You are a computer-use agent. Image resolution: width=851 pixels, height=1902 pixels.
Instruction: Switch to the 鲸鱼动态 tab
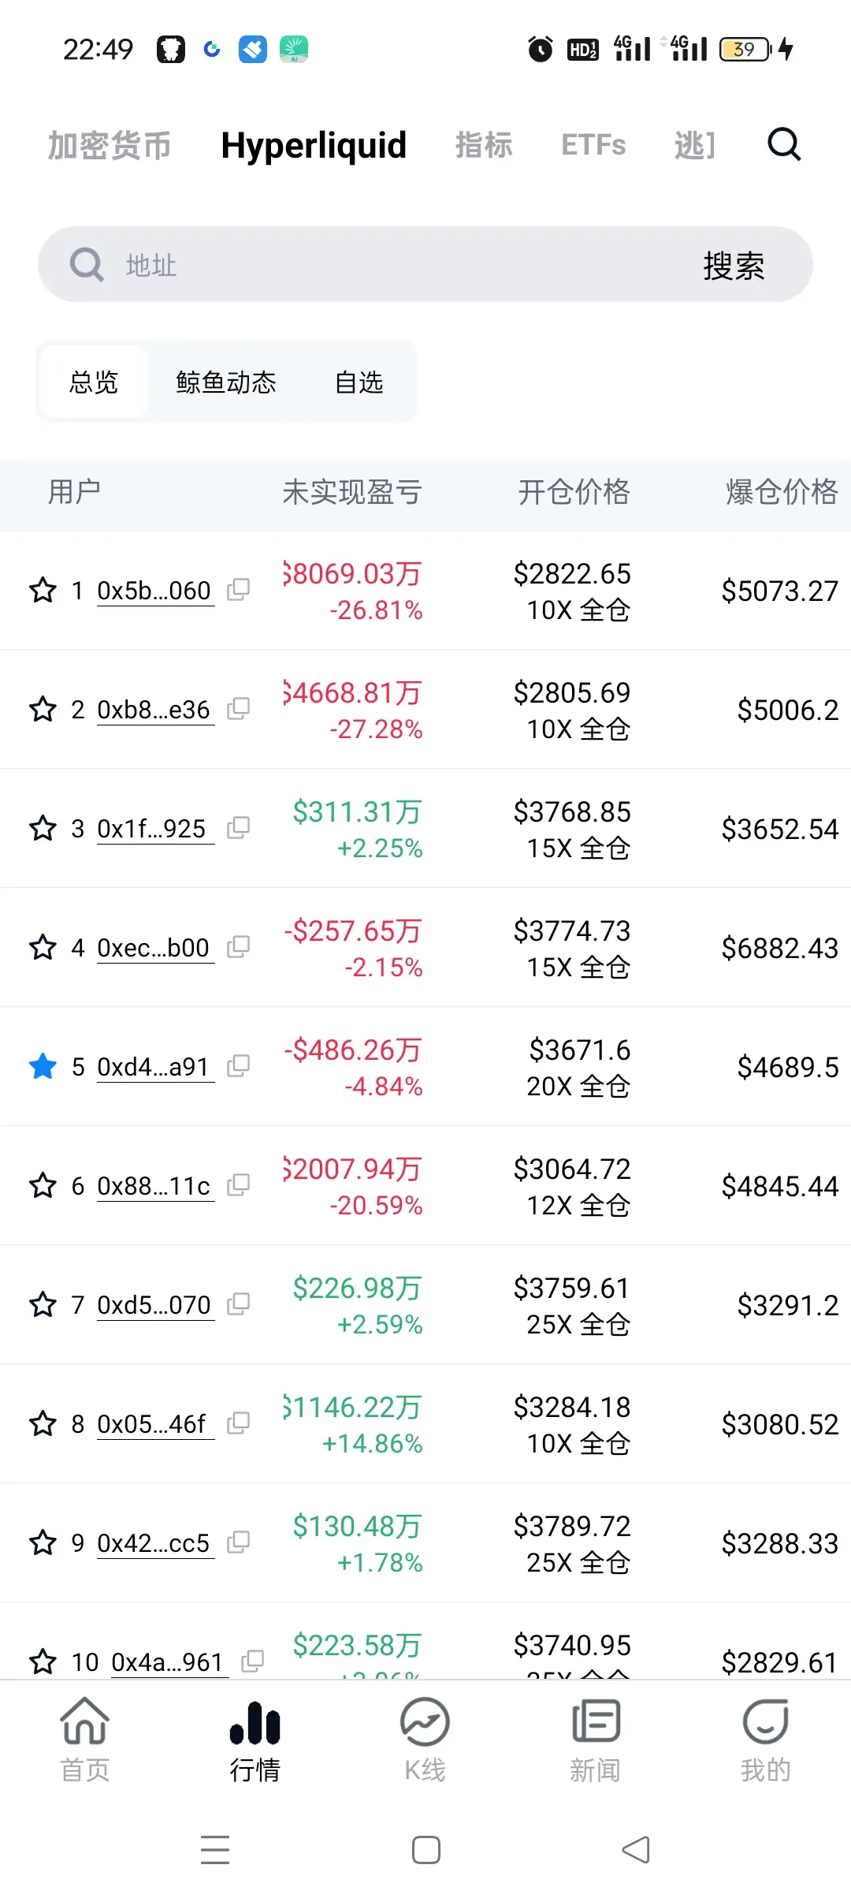pos(226,382)
